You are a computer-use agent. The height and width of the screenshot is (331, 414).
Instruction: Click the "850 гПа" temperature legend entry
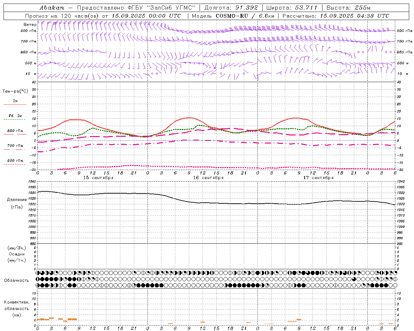coord(15,131)
